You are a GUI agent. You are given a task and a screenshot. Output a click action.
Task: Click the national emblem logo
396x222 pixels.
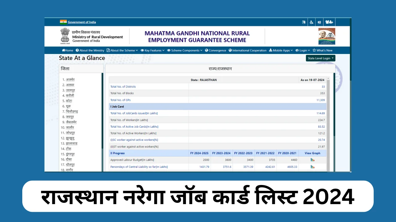point(65,36)
